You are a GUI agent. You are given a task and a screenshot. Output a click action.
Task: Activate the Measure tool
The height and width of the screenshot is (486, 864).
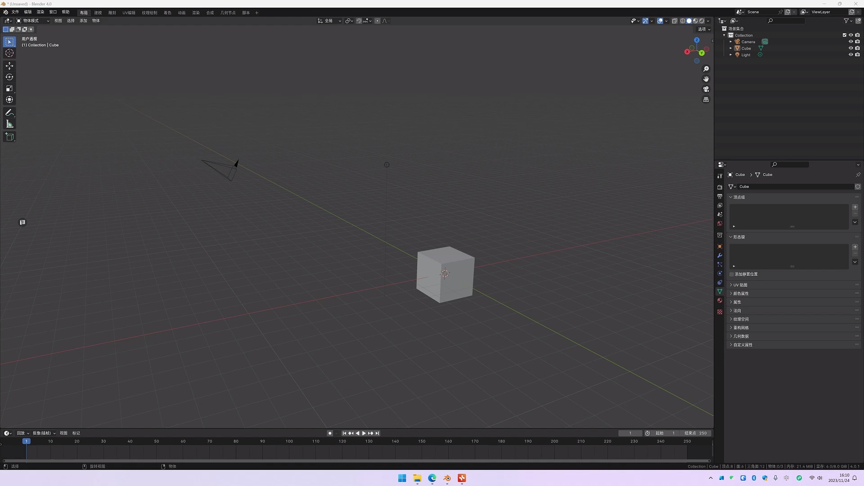point(9,124)
